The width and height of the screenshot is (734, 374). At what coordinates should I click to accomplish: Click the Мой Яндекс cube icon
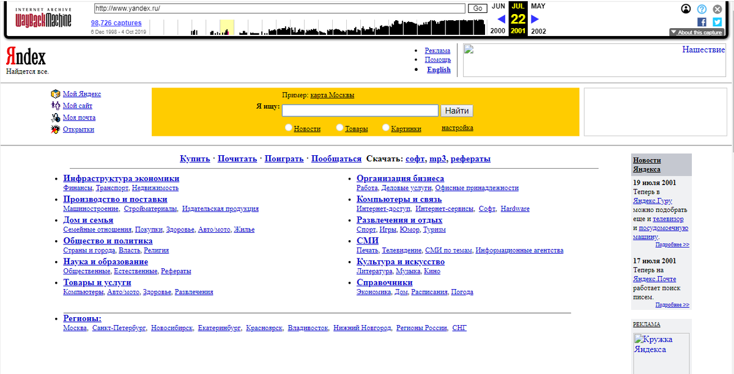[x=56, y=94]
